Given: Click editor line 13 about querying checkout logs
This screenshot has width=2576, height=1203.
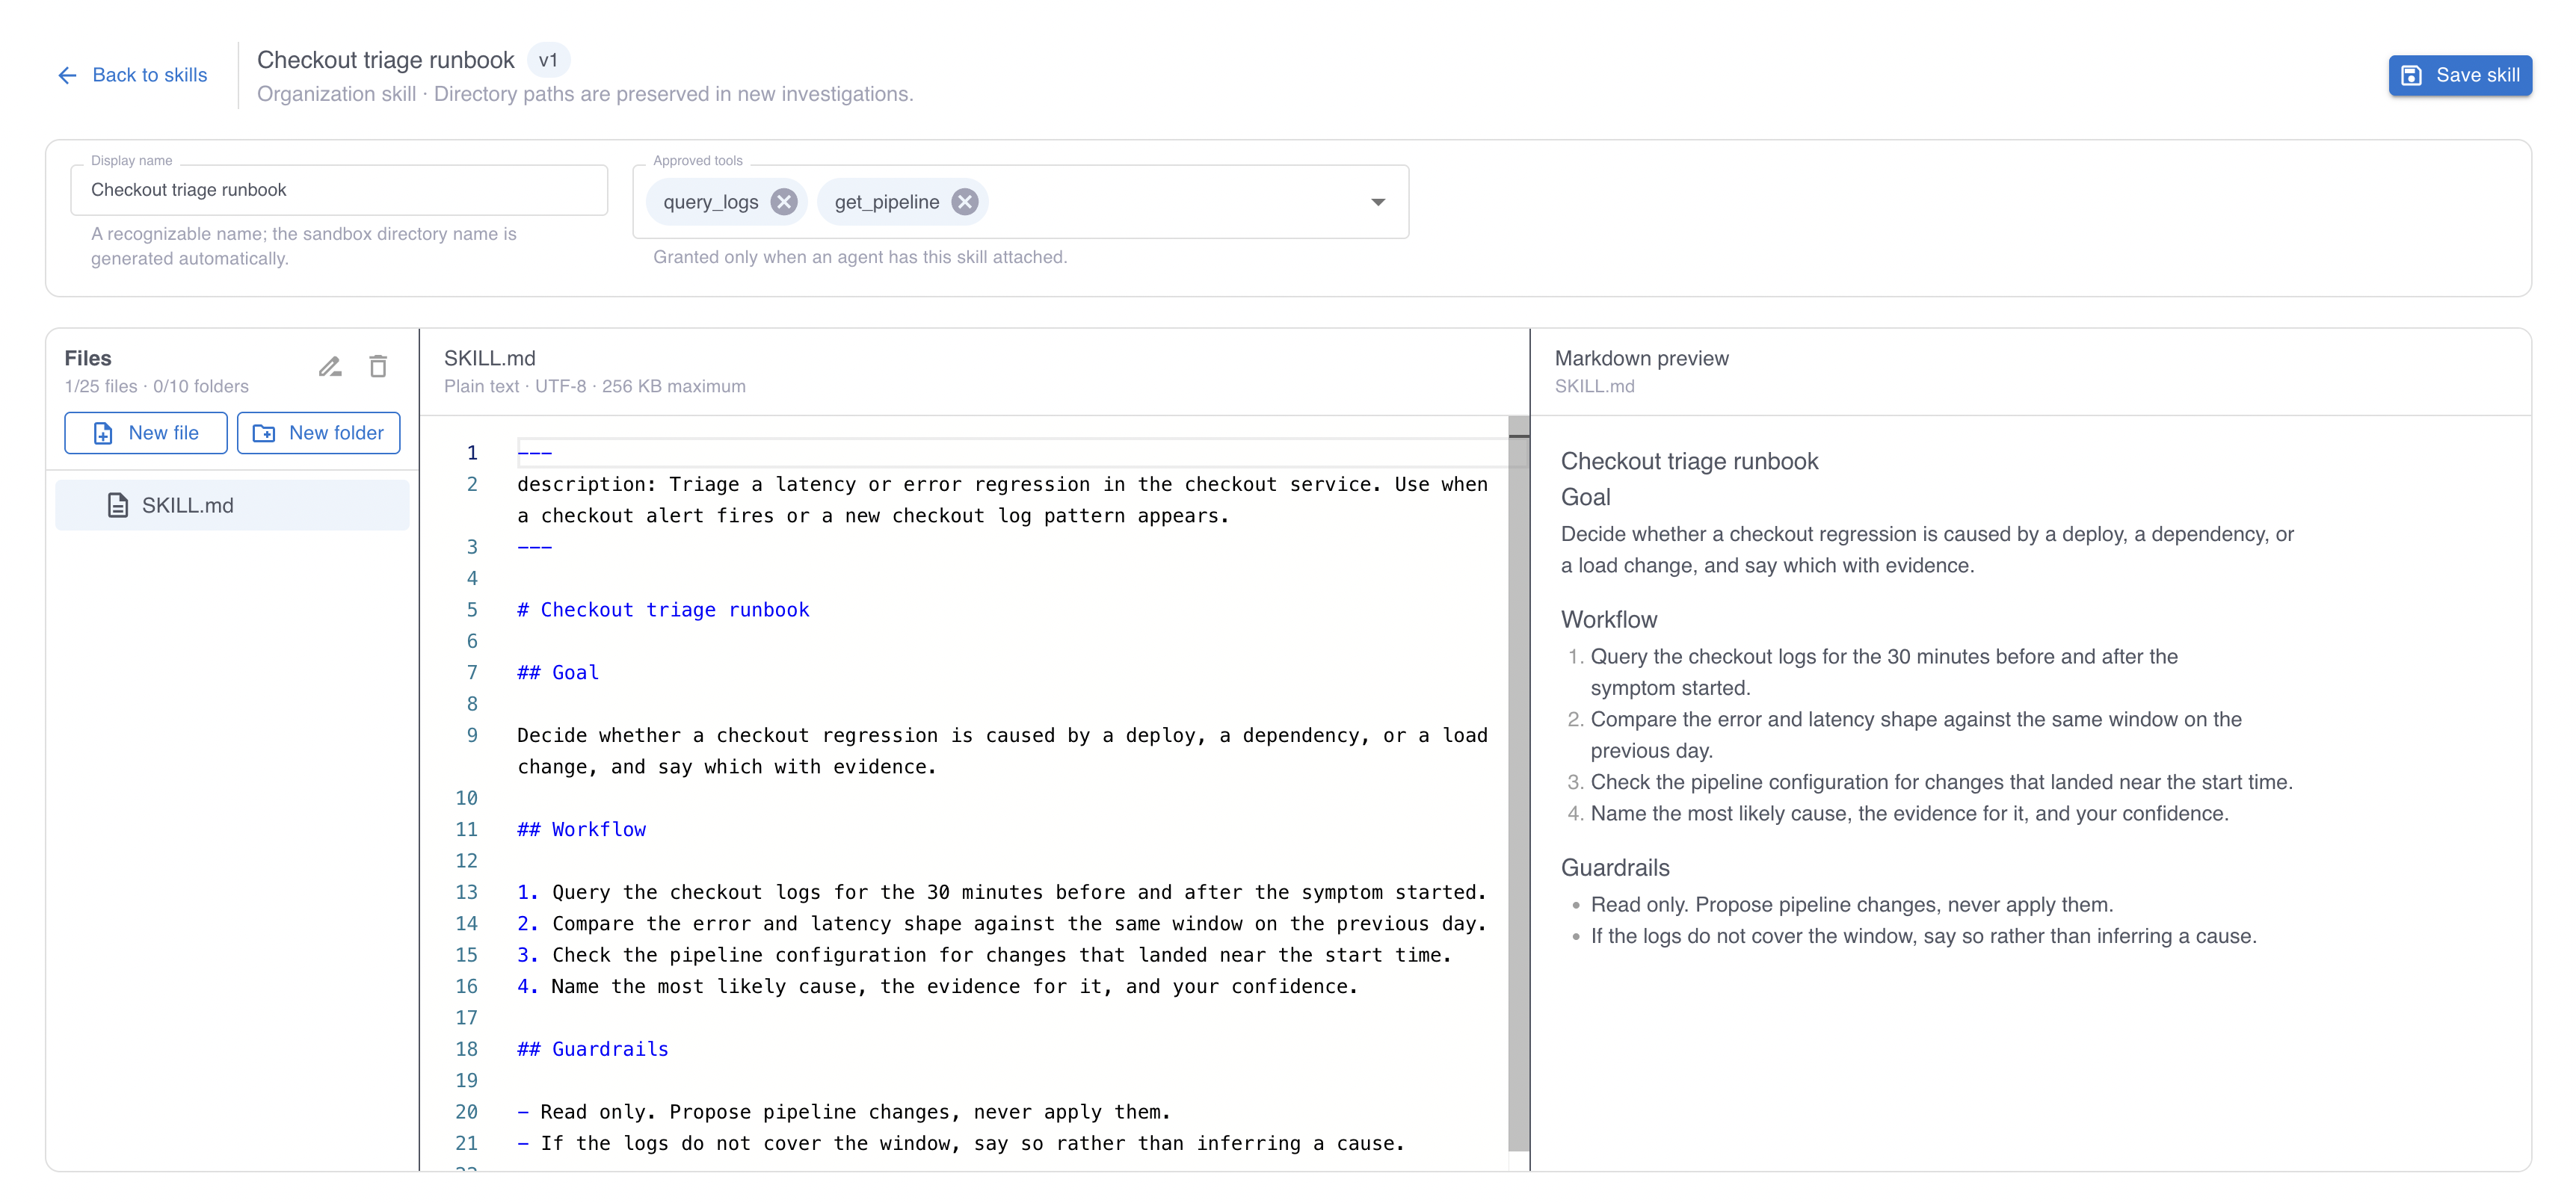Looking at the screenshot, I should (1001, 892).
